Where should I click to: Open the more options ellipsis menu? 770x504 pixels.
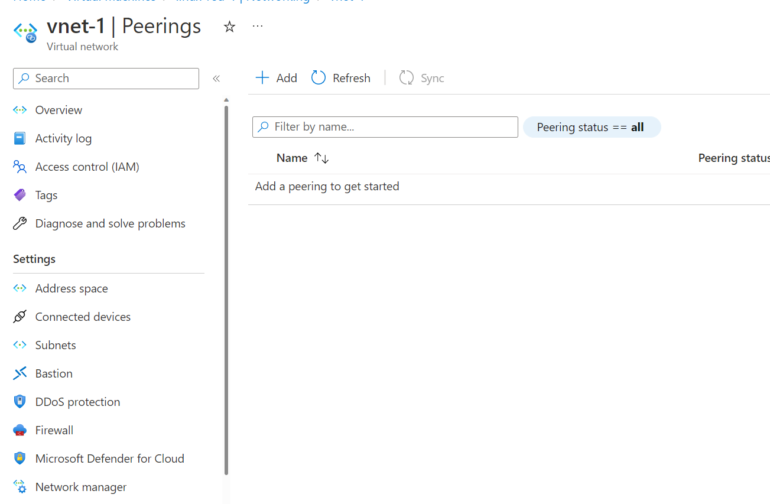tap(258, 27)
